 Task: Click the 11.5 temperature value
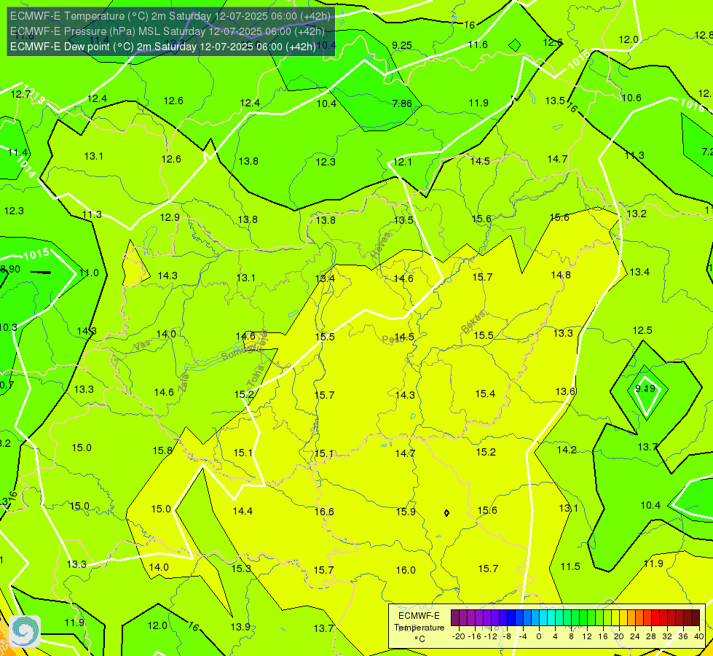tap(570, 566)
